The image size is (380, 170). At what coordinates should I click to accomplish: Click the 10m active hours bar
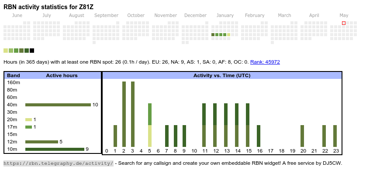[55, 149]
